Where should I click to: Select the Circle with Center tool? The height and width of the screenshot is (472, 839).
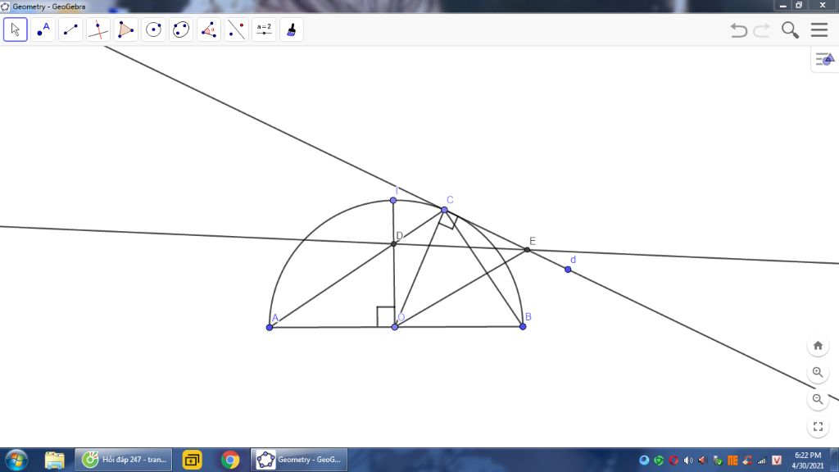click(x=153, y=29)
